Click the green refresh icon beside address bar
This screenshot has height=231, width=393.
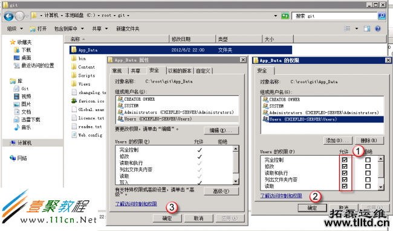point(285,16)
